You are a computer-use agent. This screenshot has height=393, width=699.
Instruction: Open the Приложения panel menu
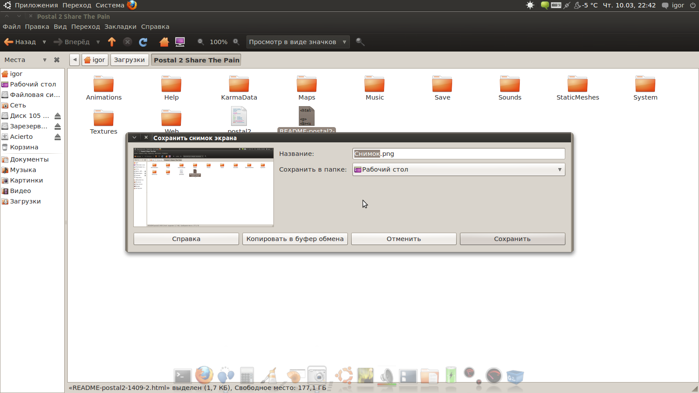[36, 5]
